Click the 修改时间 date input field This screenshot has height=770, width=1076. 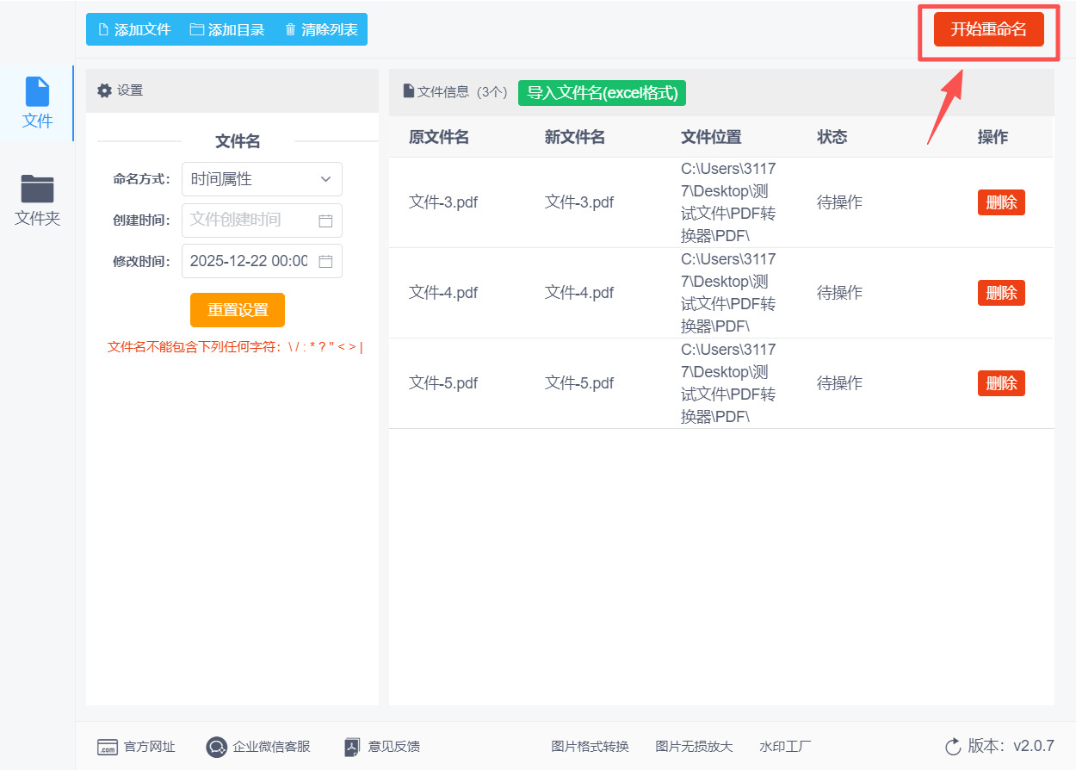(x=262, y=261)
